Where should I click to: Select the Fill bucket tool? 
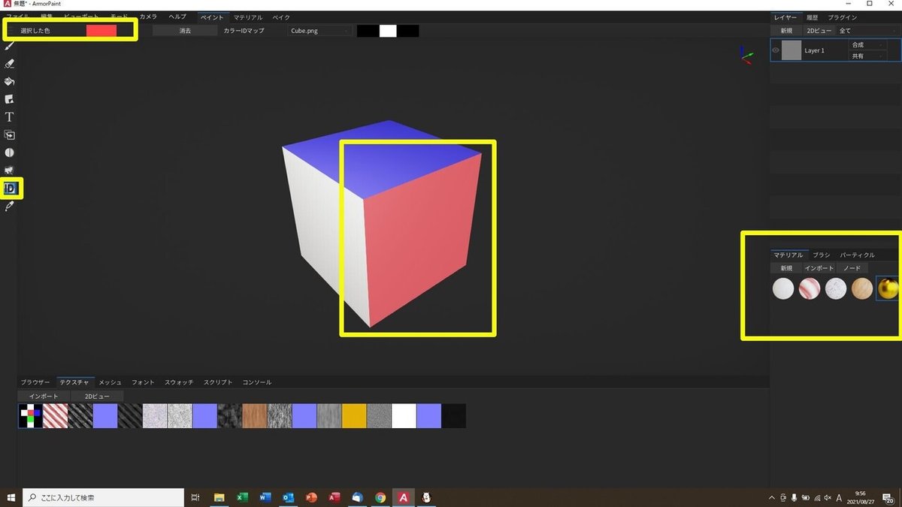tap(10, 81)
